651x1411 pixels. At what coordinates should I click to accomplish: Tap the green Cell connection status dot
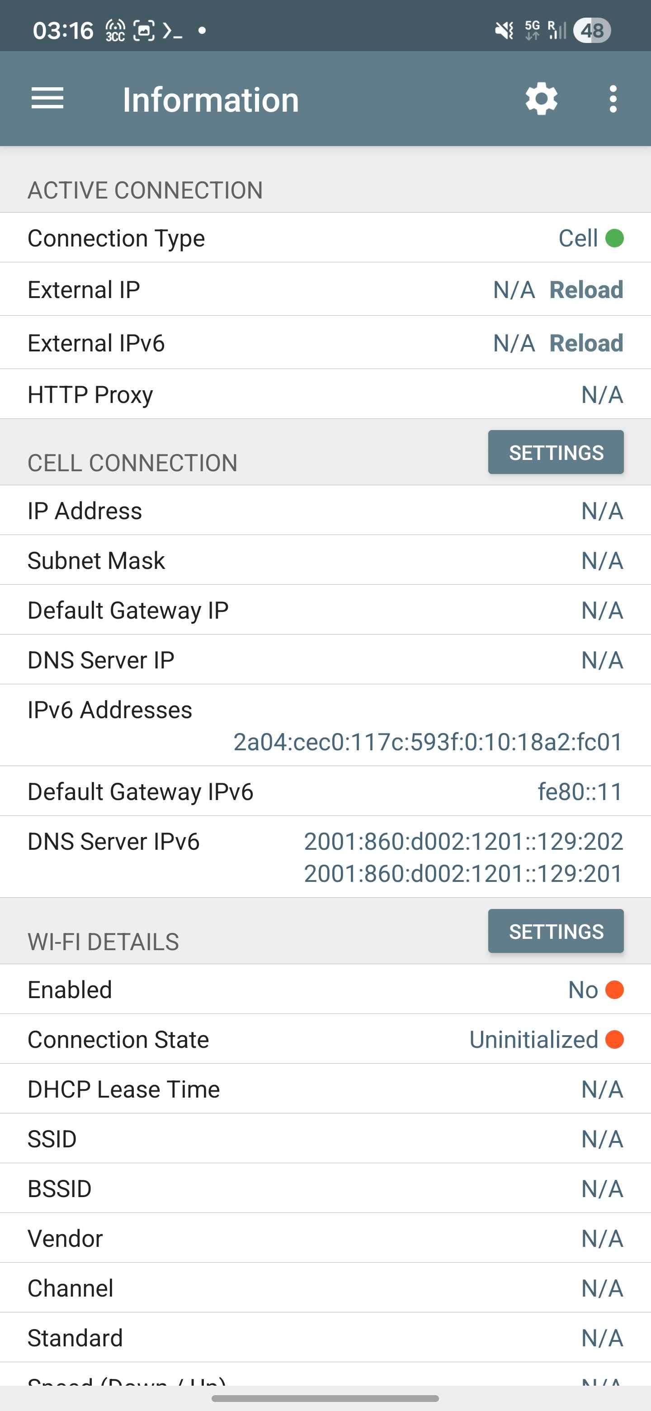tap(614, 238)
